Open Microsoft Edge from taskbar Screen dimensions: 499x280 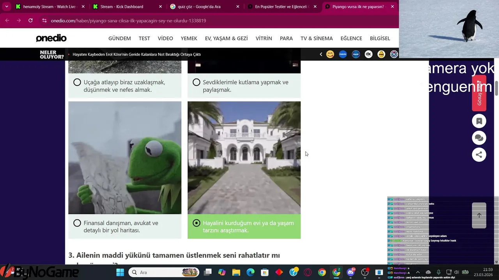pos(250,272)
